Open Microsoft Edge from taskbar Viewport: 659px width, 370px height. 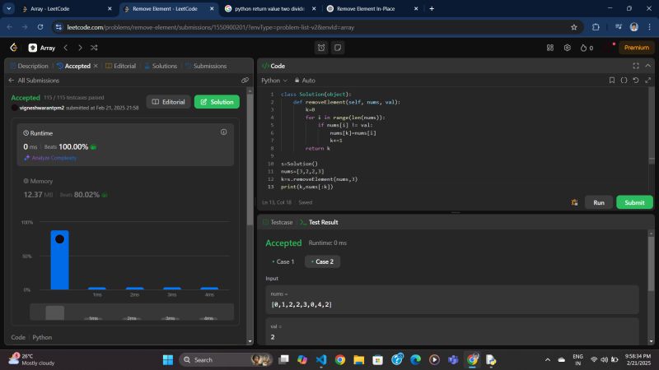[415, 360]
